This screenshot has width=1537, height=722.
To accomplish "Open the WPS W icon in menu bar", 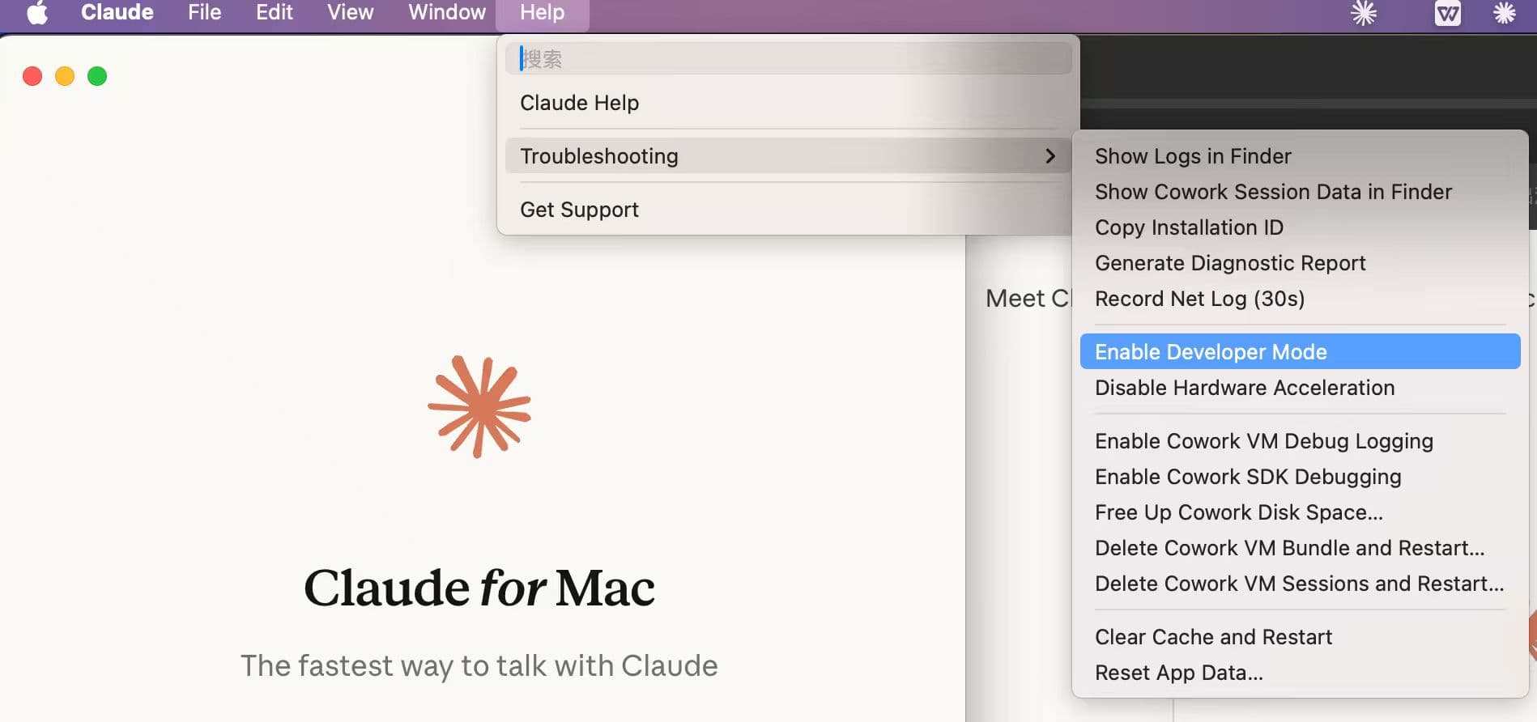I will [1447, 13].
